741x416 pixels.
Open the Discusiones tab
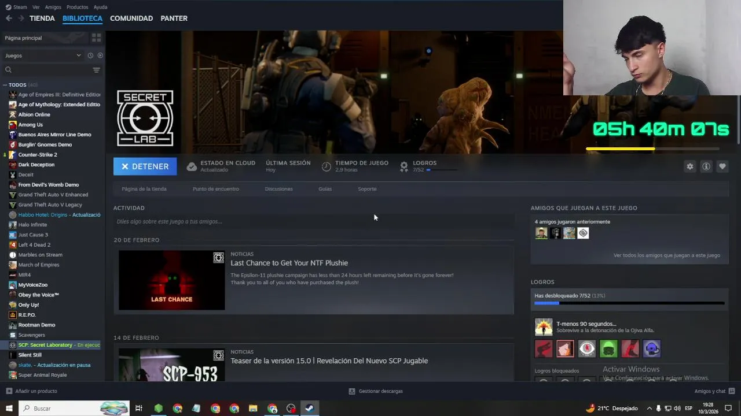tap(278, 189)
